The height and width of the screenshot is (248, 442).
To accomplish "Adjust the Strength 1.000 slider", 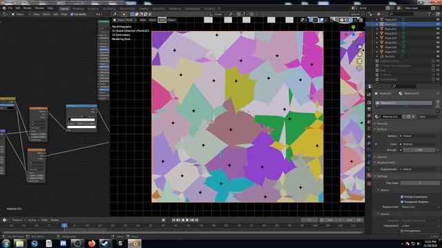I will (419, 150).
